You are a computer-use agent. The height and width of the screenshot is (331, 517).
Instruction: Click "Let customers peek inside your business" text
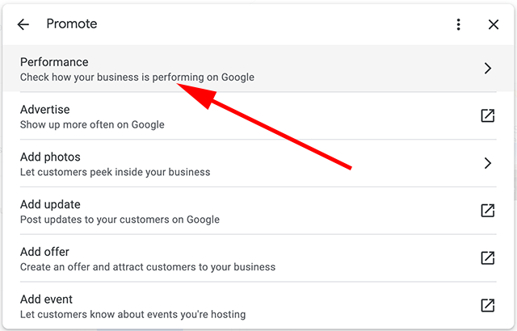[x=115, y=172]
